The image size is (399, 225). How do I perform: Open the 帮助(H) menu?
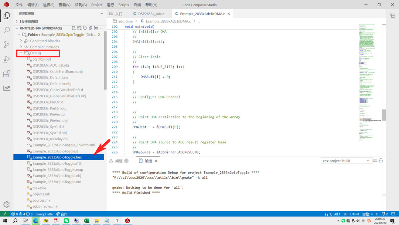151,5
